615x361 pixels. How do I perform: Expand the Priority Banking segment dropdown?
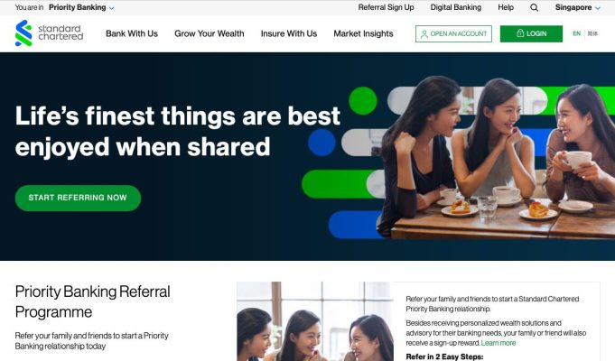click(81, 7)
